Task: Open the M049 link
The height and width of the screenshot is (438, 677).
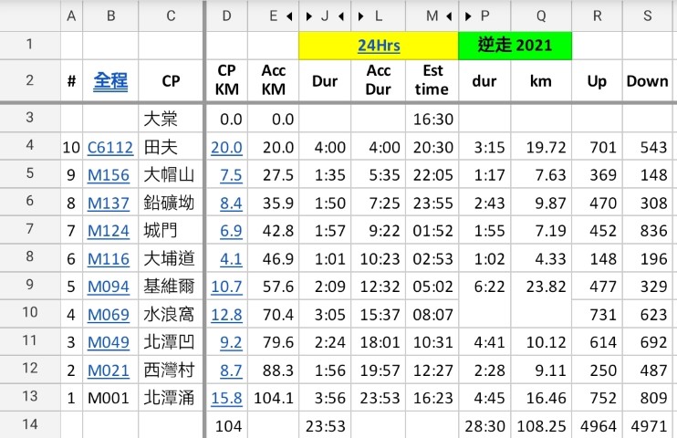Action: [x=109, y=342]
